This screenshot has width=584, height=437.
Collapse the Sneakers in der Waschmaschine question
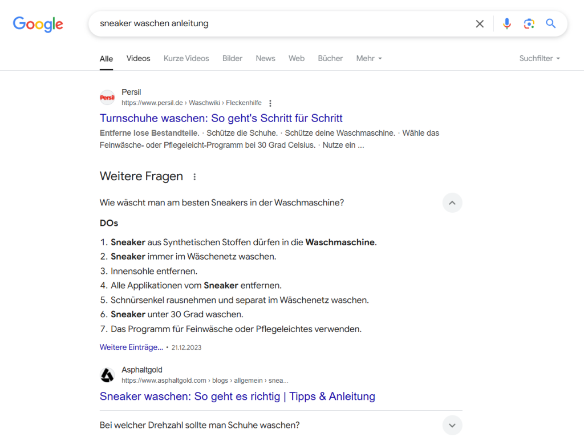pyautogui.click(x=452, y=203)
